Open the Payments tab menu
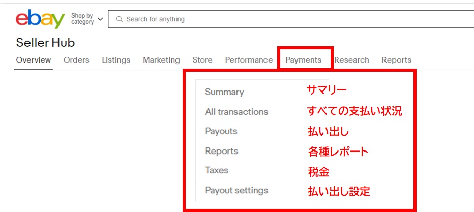This screenshot has width=474, height=212. click(304, 60)
